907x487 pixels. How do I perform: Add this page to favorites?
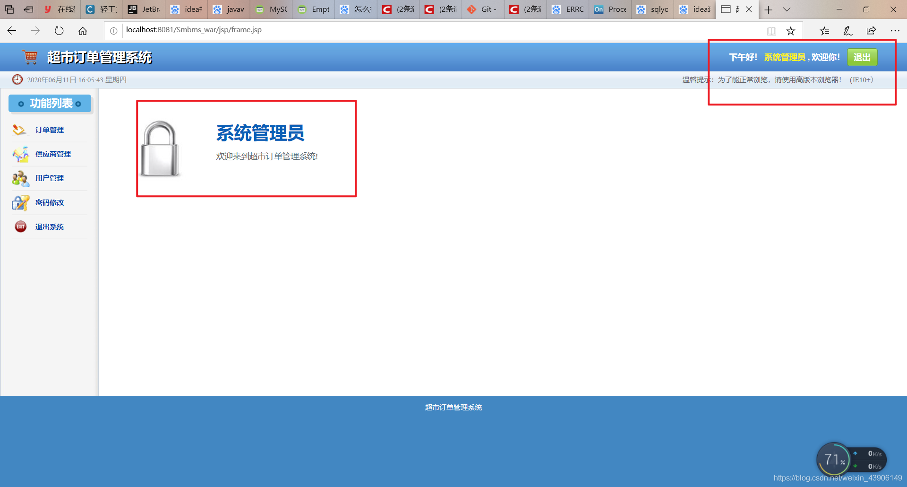[791, 31]
